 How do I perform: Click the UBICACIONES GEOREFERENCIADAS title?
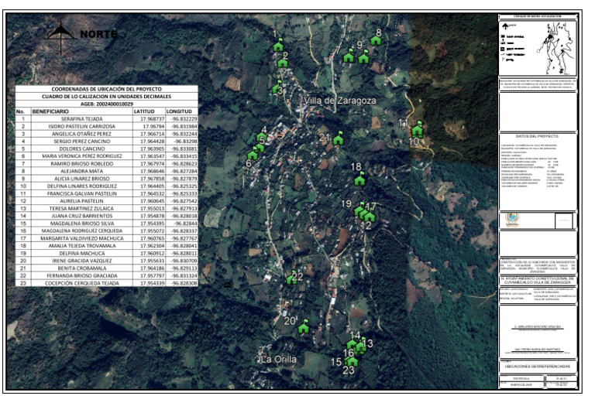point(538,367)
